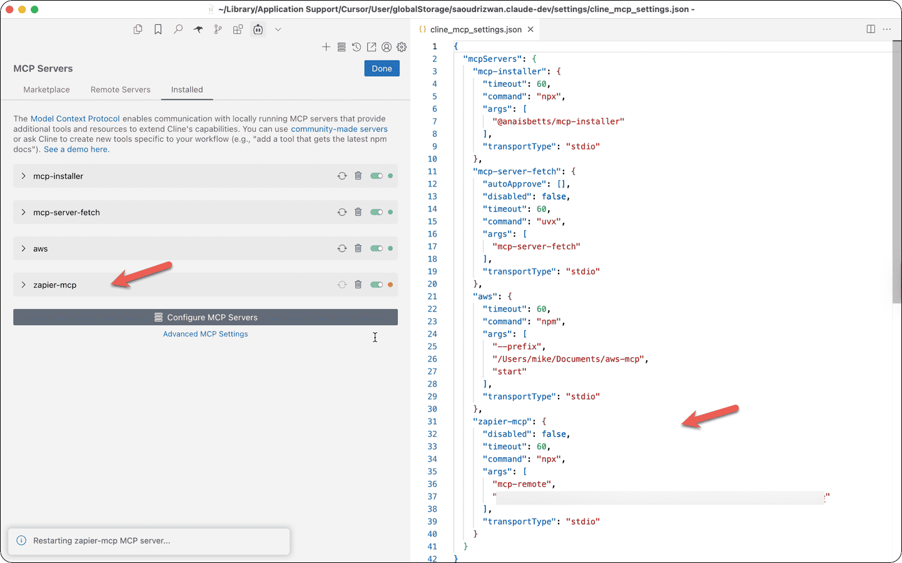Open the Source Control branch icon
This screenshot has height=563, width=902.
218,29
